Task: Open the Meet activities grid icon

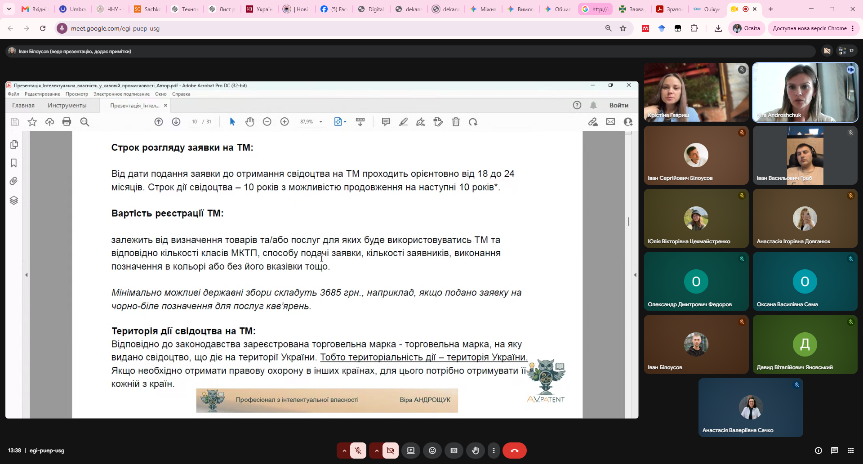Action: coord(851,451)
